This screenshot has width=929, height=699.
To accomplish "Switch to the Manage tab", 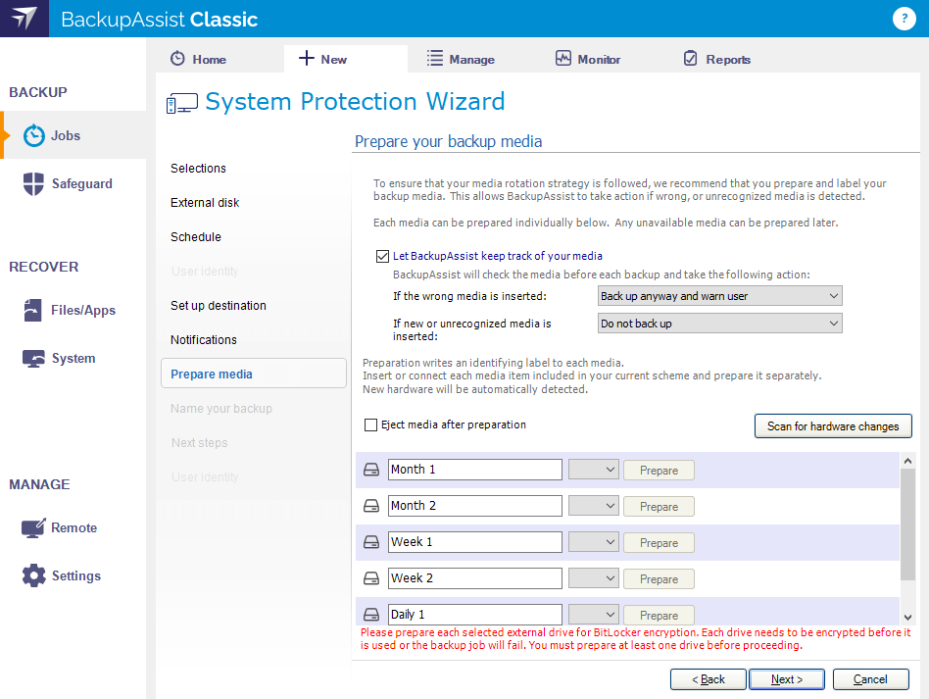I will tap(471, 59).
